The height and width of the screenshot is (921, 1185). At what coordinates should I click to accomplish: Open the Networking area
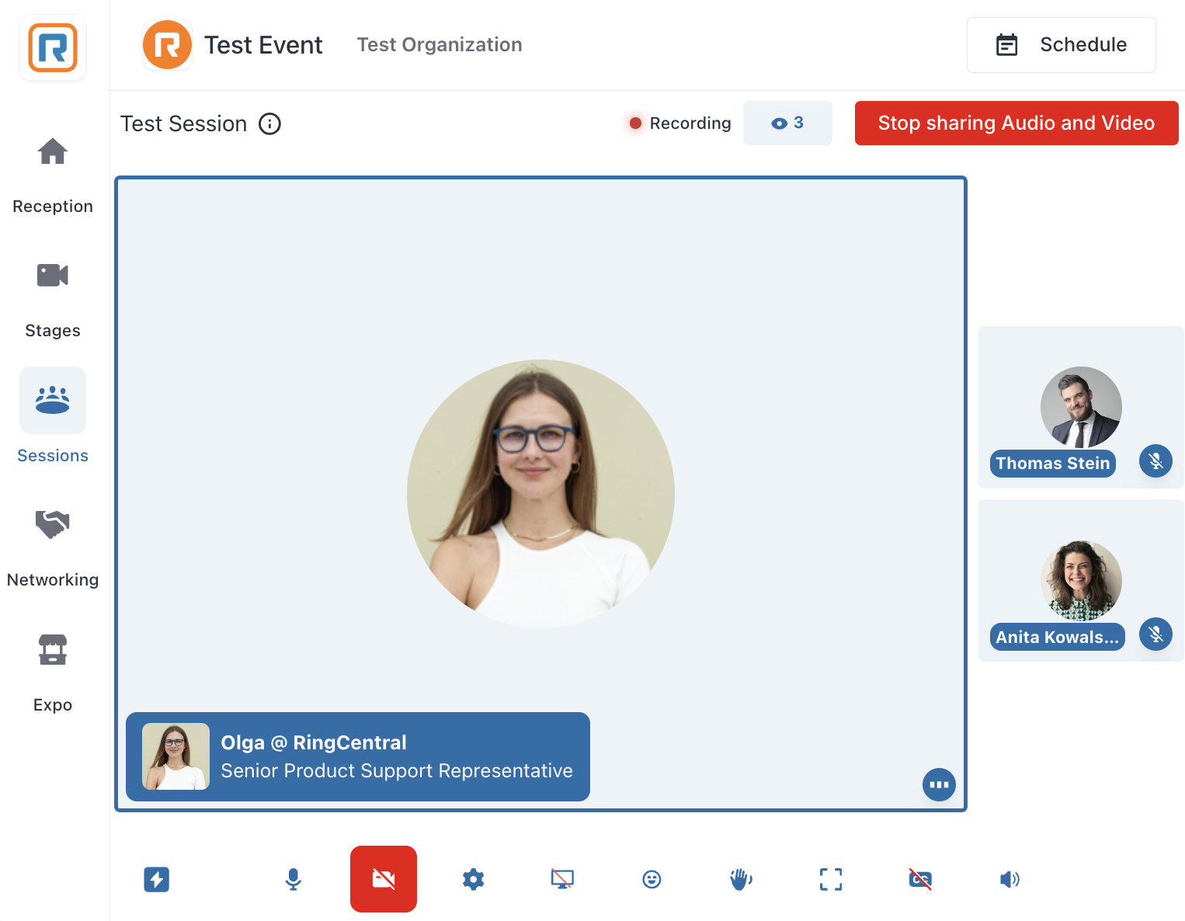tap(53, 549)
